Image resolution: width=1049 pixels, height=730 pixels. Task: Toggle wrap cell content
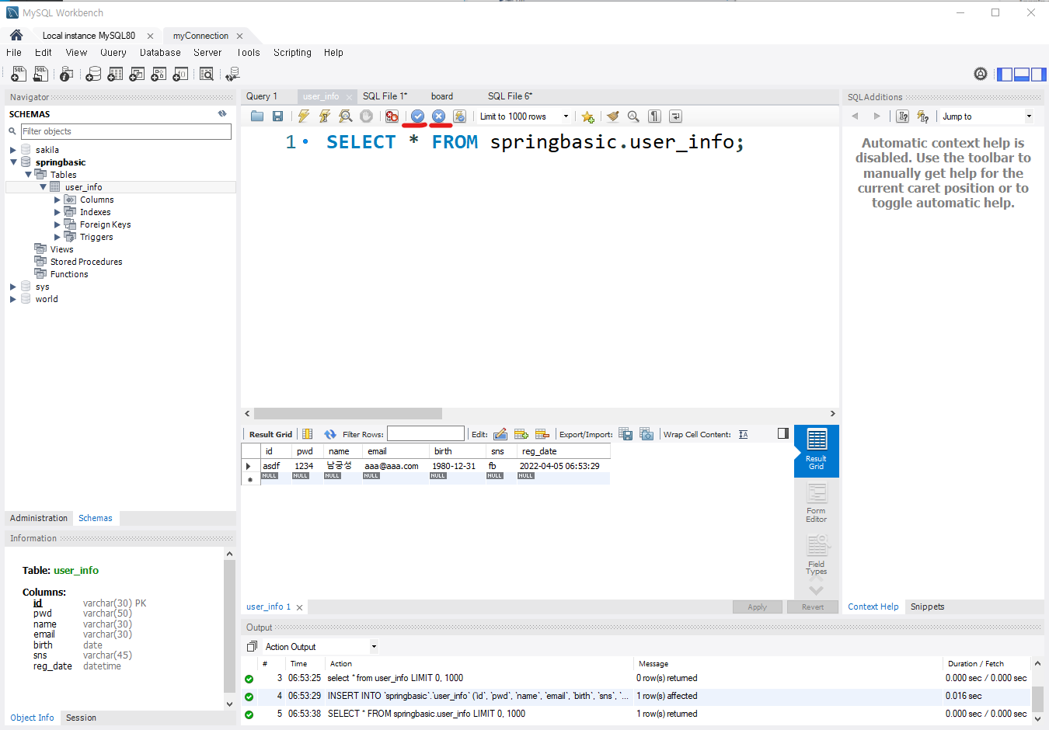point(744,434)
